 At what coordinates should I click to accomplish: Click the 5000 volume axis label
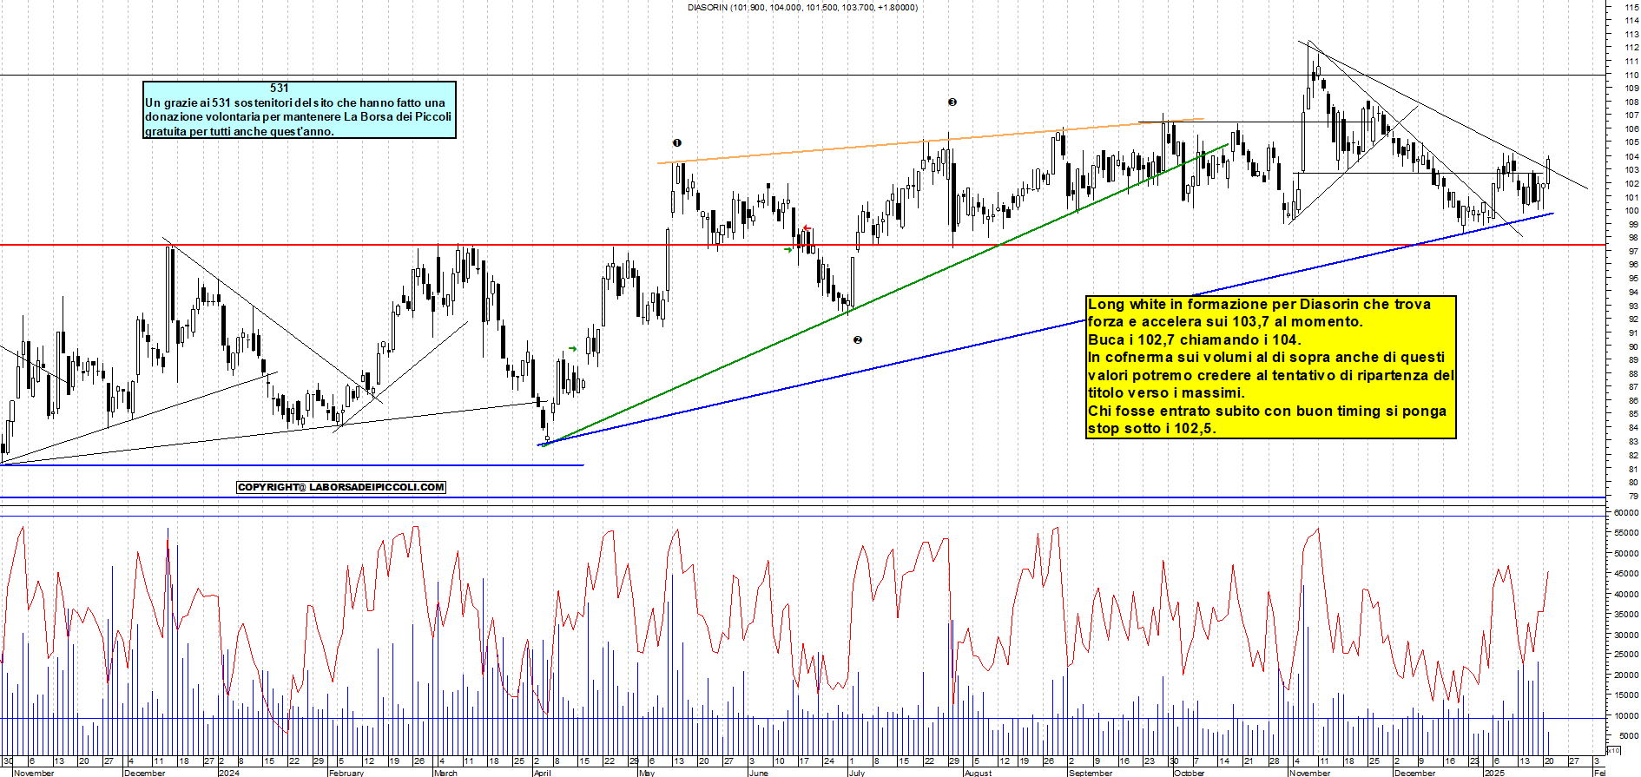click(1628, 735)
